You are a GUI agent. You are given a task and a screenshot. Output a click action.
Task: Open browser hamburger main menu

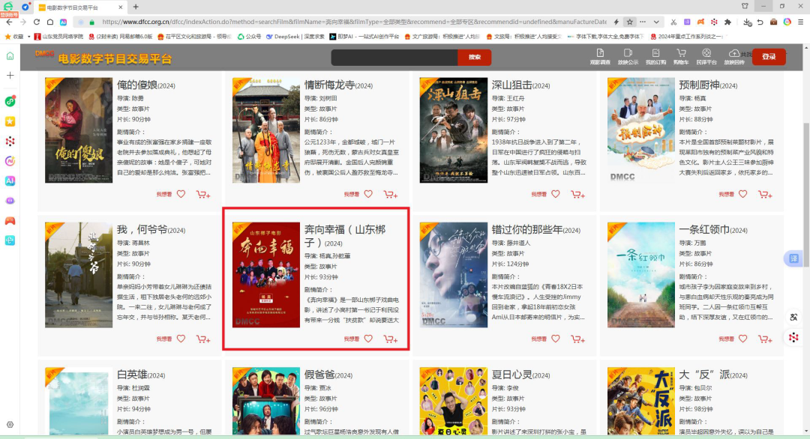800,22
